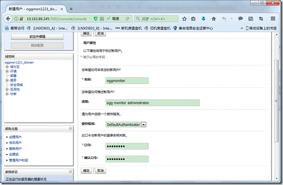Go back with the browser back arrow
This screenshot has height=185, width=283.
pyautogui.click(x=8, y=19)
